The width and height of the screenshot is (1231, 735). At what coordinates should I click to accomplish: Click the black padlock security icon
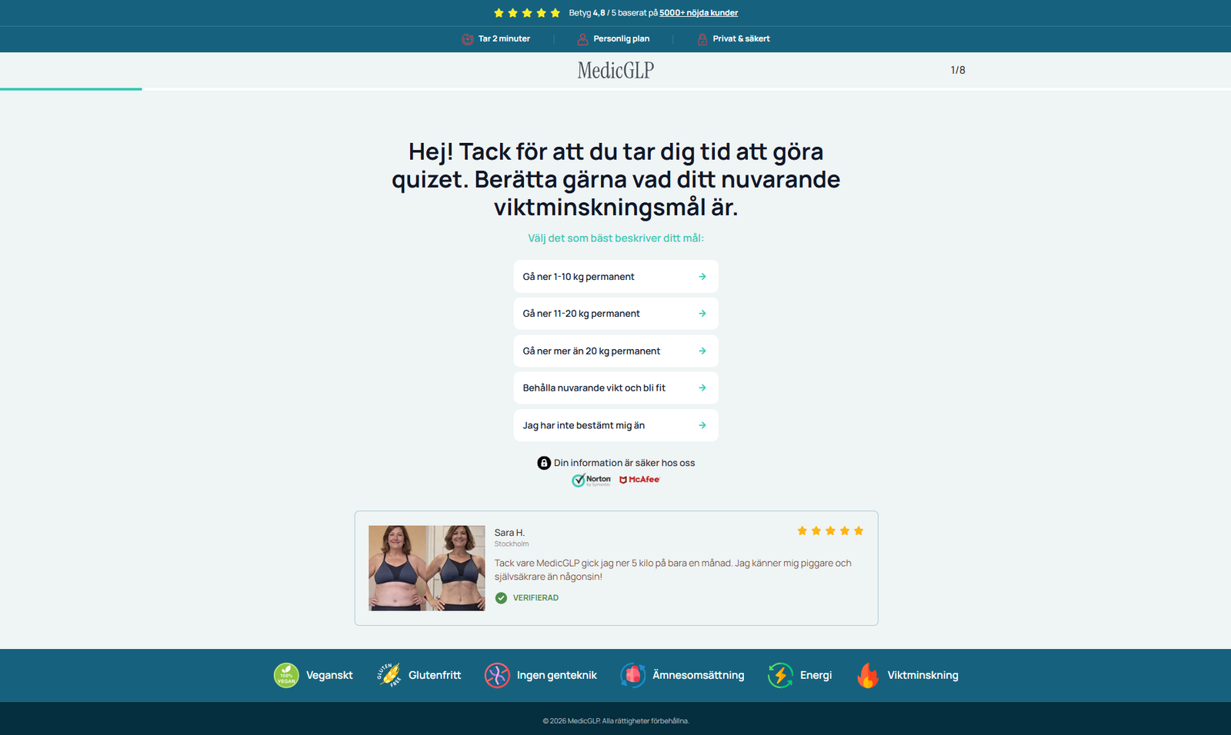pyautogui.click(x=544, y=463)
